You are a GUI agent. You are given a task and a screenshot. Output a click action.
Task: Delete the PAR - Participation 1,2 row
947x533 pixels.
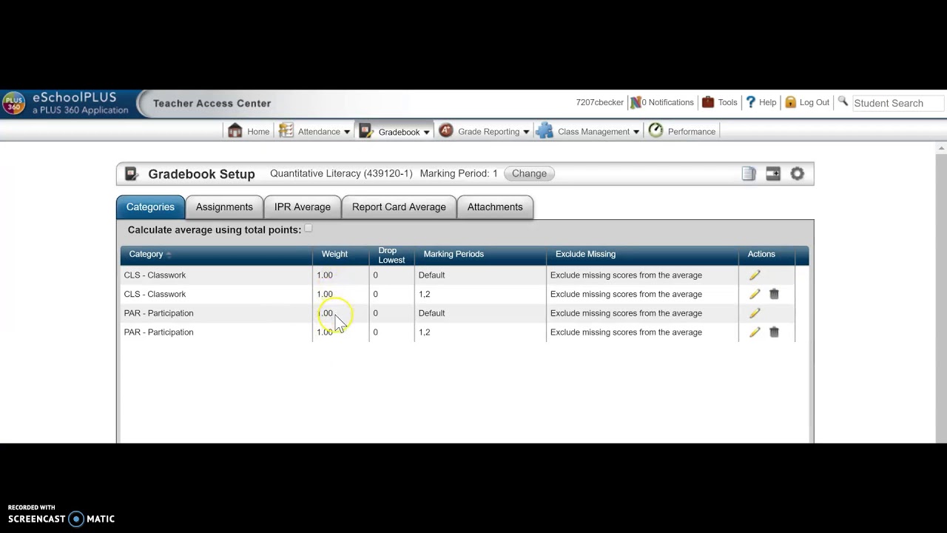pyautogui.click(x=774, y=332)
